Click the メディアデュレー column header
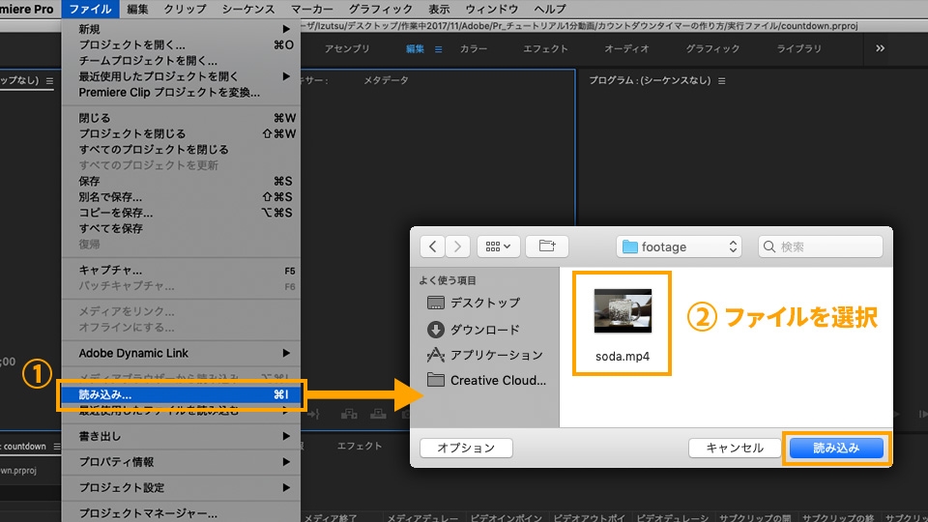 pos(422,518)
